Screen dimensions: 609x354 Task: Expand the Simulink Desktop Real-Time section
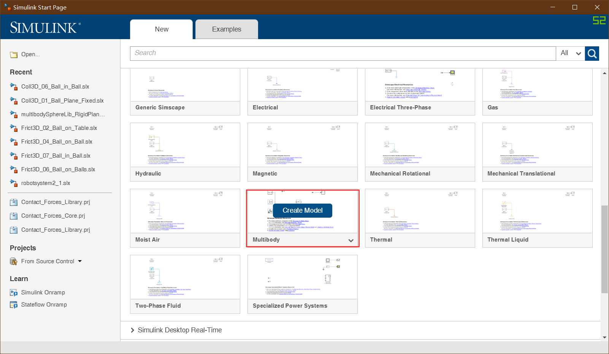[132, 330]
